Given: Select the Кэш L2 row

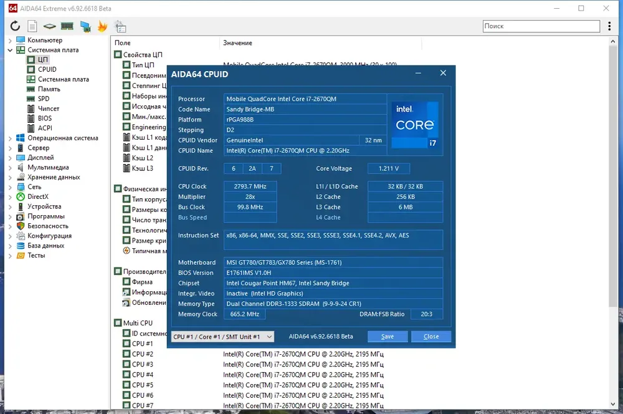Looking at the screenshot, I should pyautogui.click(x=138, y=158).
